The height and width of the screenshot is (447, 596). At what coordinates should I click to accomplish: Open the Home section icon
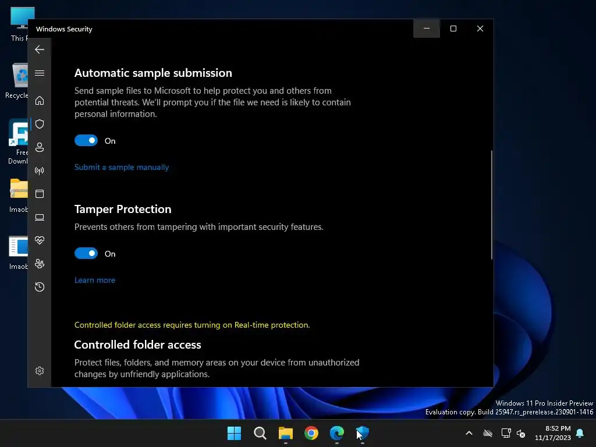(40, 101)
